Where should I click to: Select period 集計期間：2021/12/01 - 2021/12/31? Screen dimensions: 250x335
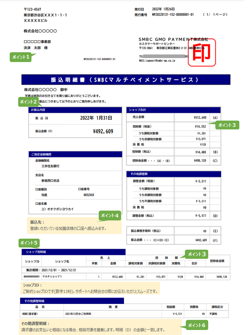tap(51, 270)
